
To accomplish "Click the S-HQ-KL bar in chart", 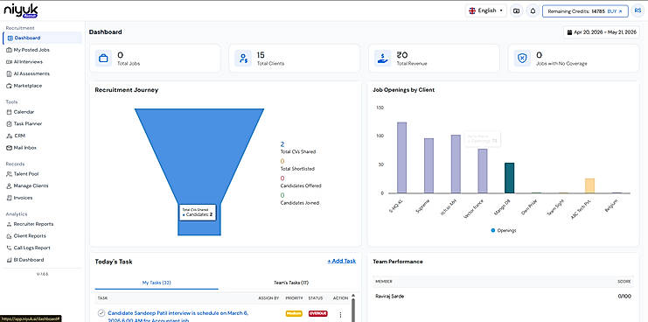I will pos(401,157).
